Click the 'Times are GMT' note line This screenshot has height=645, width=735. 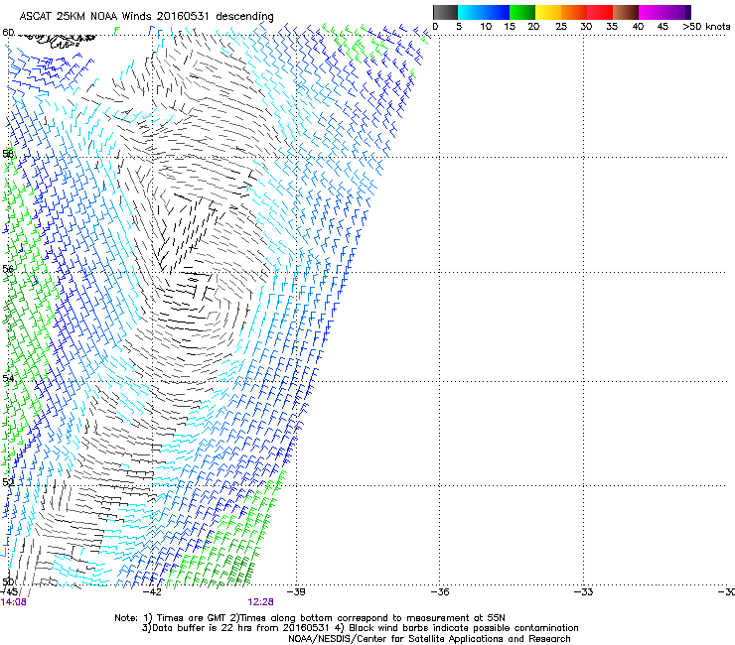310,618
